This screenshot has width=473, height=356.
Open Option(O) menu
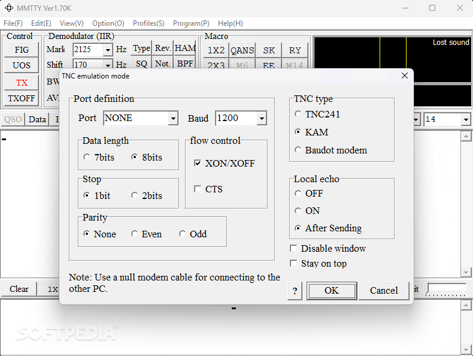(108, 23)
